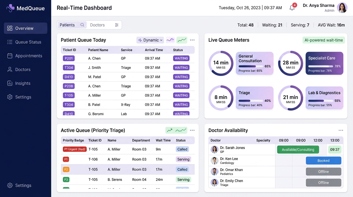Click the upper Settings gear icon in sidebar
The image size is (353, 197).
tap(10, 97)
